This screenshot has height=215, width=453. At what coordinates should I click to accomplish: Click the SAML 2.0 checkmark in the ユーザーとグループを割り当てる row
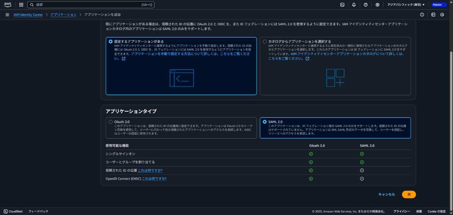tap(362, 162)
